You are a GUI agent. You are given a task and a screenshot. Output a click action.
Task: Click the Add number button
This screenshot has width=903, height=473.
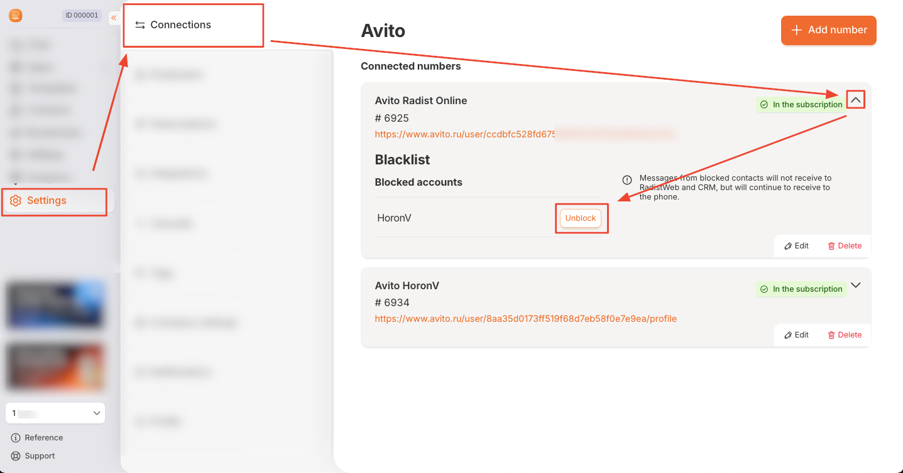click(828, 30)
